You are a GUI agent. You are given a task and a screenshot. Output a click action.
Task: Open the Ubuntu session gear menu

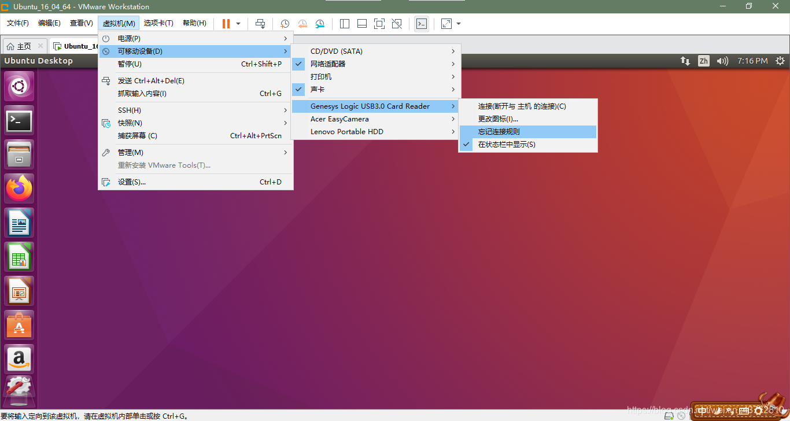pyautogui.click(x=780, y=61)
